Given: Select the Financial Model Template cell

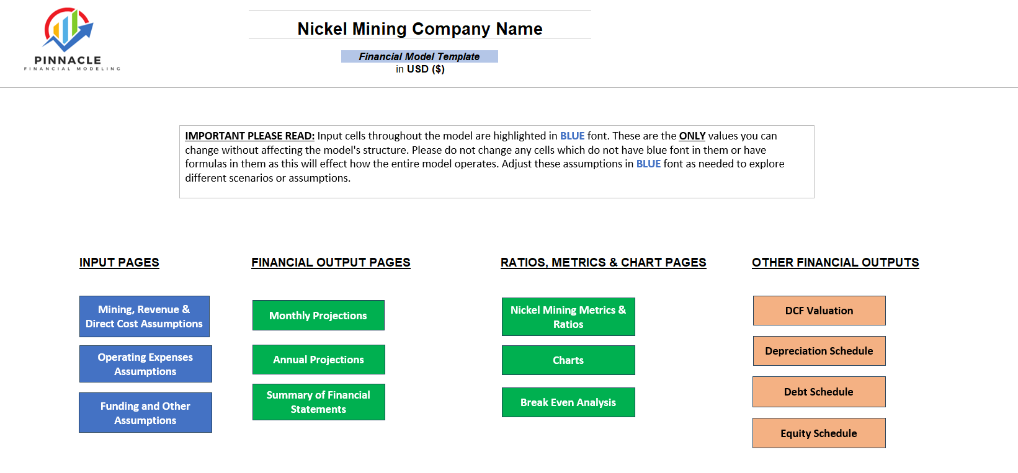Looking at the screenshot, I should (419, 56).
